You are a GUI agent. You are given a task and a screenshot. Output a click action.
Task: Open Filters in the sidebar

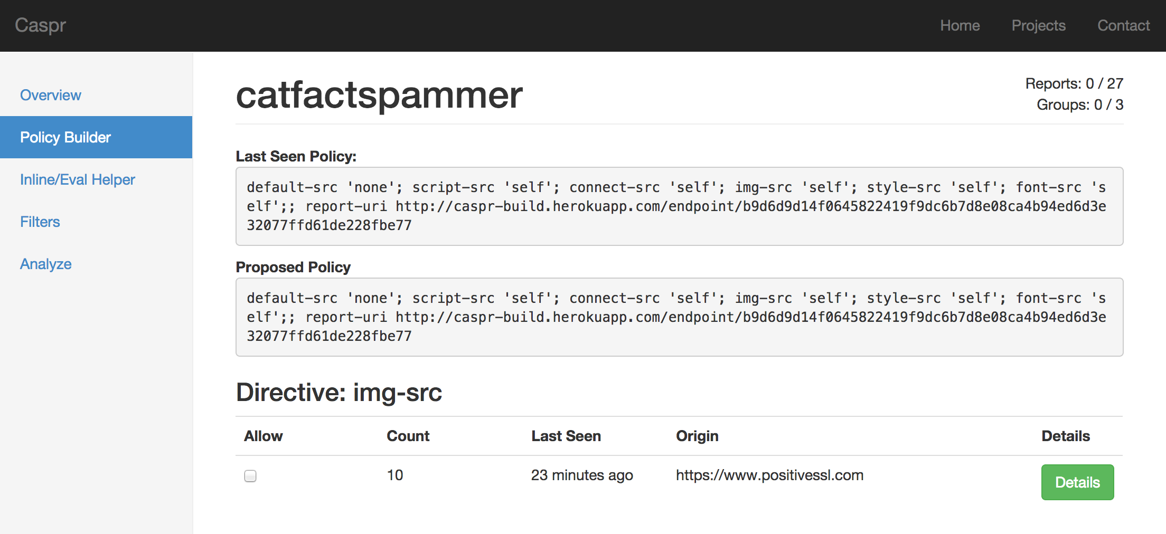96,222
